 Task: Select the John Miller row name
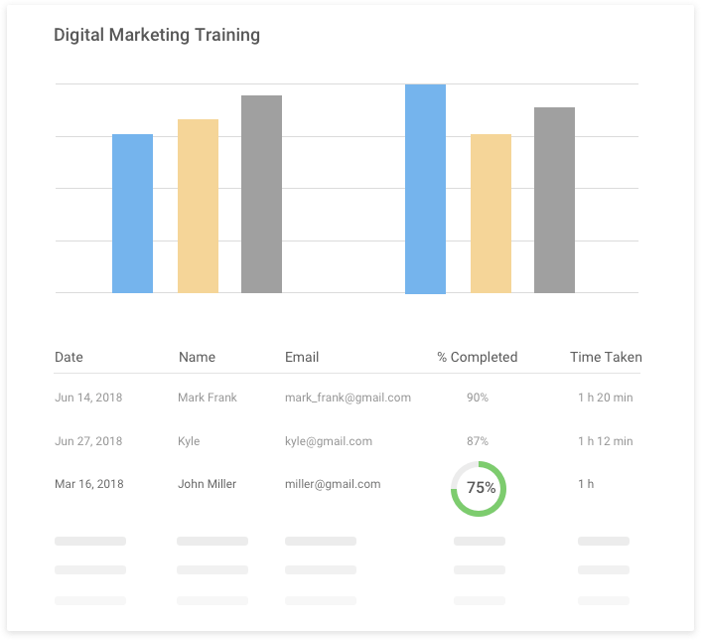[207, 484]
